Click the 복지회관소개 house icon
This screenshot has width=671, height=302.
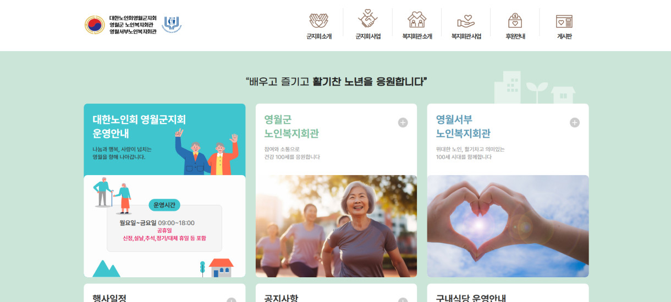tap(417, 20)
